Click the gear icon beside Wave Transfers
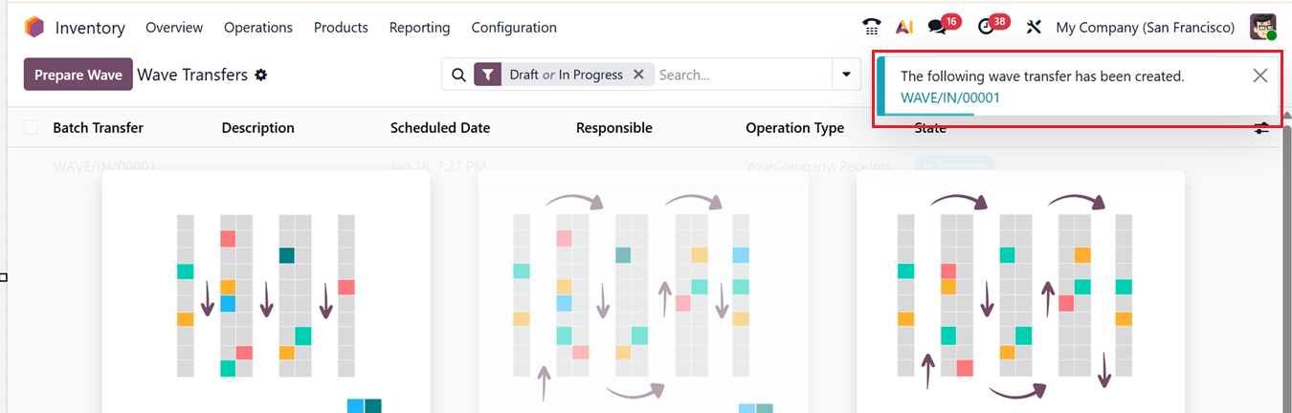This screenshot has height=413, width=1292. (x=260, y=75)
